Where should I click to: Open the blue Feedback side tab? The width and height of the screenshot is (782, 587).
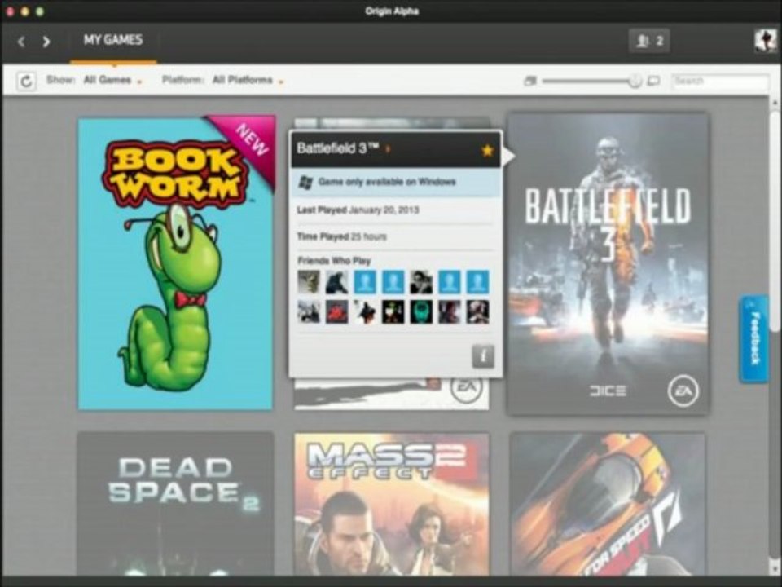pyautogui.click(x=753, y=339)
